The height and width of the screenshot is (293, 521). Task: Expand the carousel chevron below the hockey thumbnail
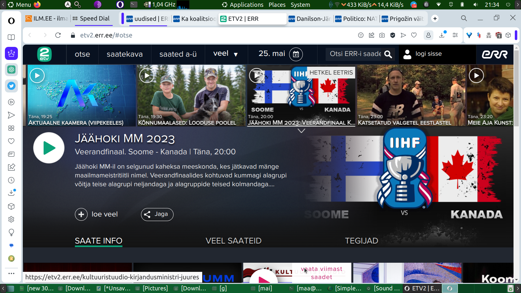[302, 131]
